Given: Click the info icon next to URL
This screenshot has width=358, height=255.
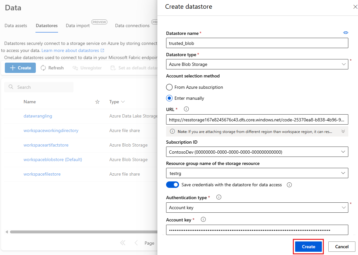Looking at the screenshot, I should 186,109.
